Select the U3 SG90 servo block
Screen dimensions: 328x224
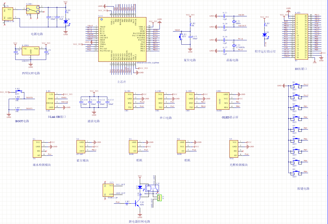tap(134, 147)
